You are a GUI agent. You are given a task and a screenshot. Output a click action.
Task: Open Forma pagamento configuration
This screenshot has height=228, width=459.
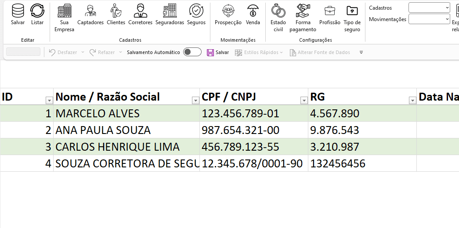point(303,18)
